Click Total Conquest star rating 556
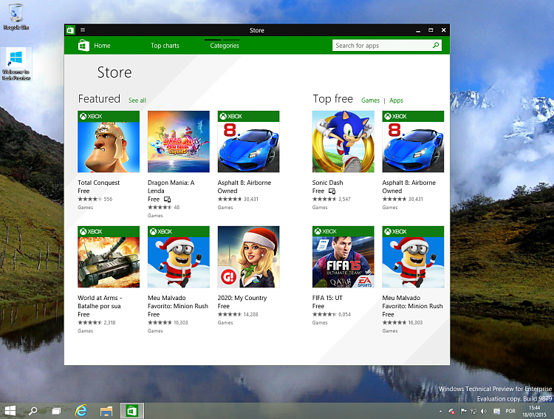Viewport: 554px width, 419px height. tap(95, 199)
